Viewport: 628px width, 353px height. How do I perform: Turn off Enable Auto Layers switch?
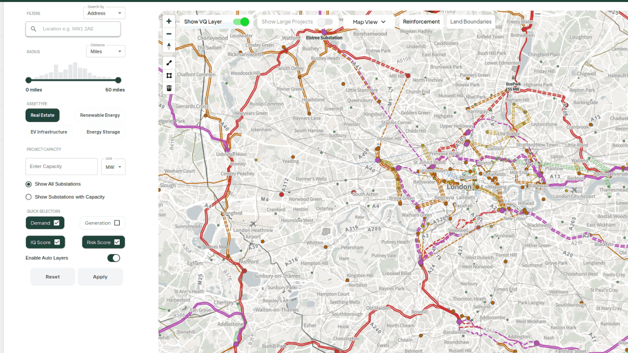click(x=114, y=258)
